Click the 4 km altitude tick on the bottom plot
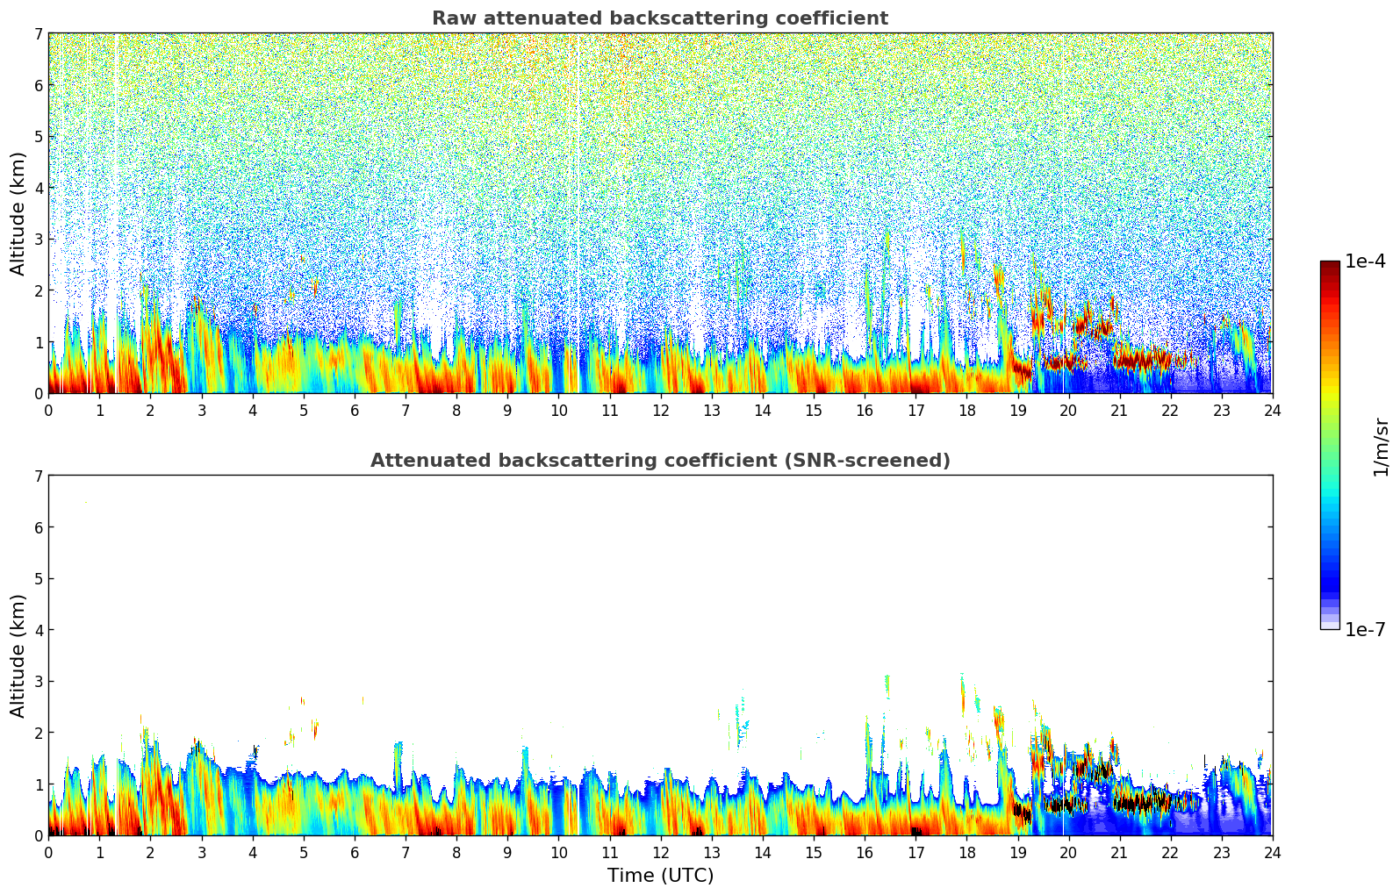The height and width of the screenshot is (895, 1400). tap(39, 630)
